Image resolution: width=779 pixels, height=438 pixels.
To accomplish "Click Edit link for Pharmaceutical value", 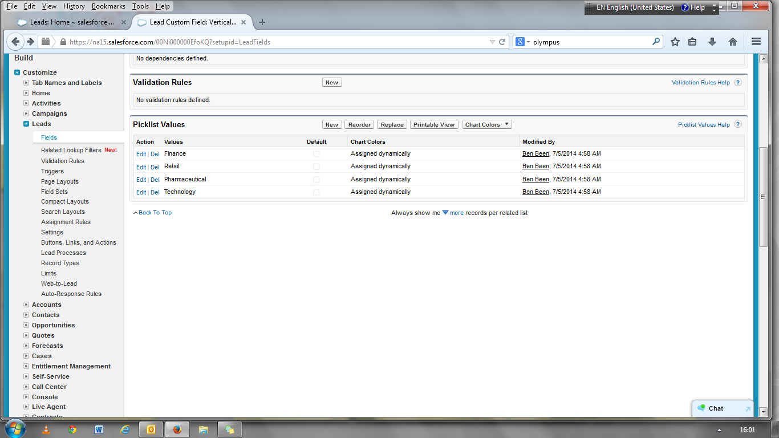I will click(x=141, y=180).
